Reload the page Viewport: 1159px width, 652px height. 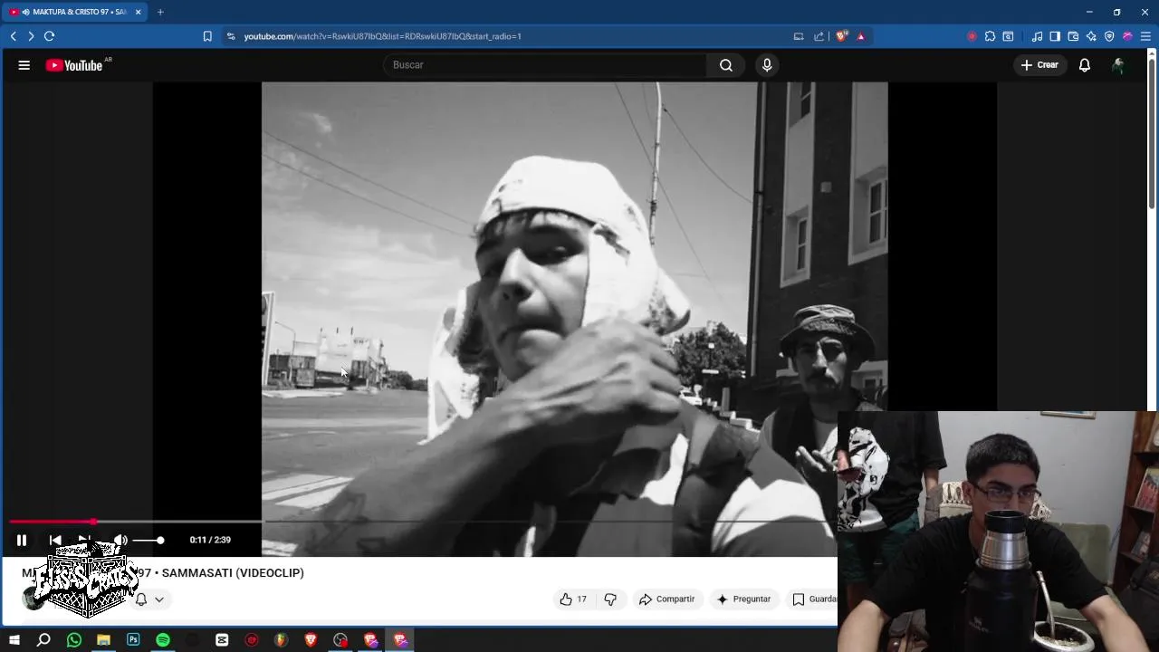tap(50, 36)
